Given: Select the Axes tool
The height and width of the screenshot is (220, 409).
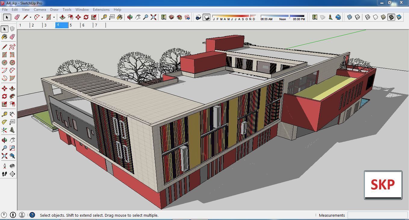Looking at the screenshot, I should tap(5, 130).
